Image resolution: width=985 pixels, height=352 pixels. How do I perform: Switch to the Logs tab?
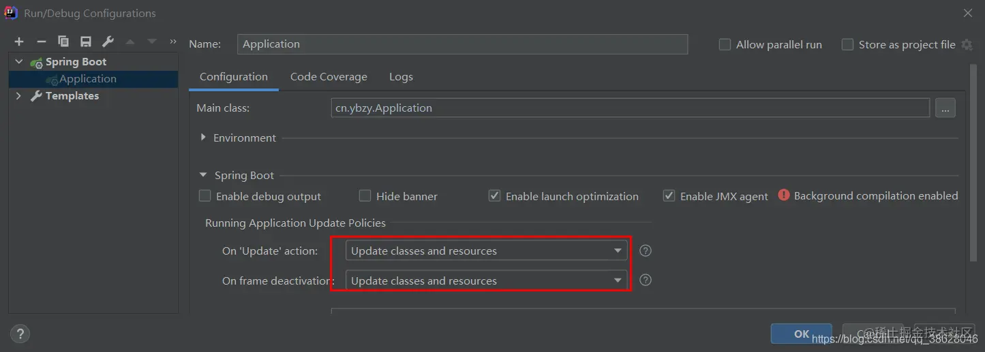[x=401, y=77]
